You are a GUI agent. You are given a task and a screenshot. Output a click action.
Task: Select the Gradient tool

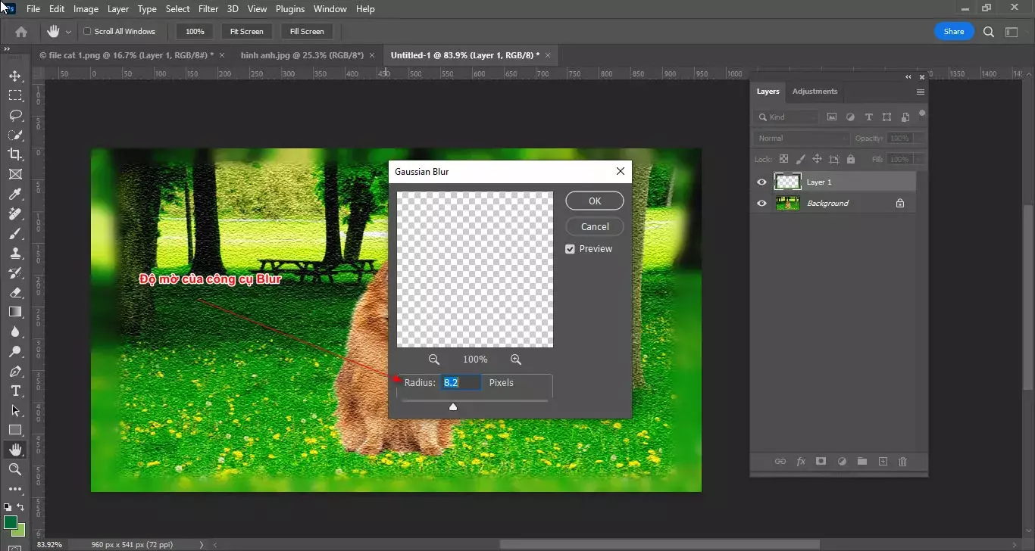coord(15,312)
